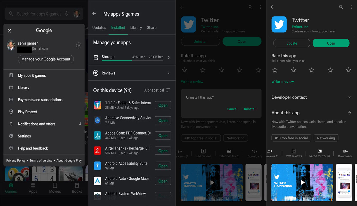
Task: Switch to the Updates tab
Action: click(x=99, y=28)
